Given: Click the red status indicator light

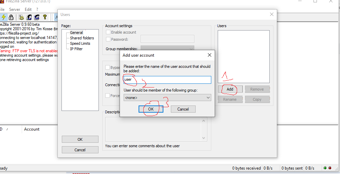Looking at the screenshot, I should pyautogui.click(x=329, y=168).
